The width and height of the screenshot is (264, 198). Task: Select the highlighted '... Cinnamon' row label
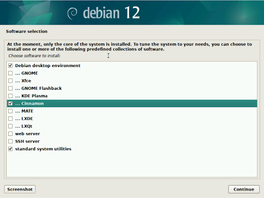point(29,103)
